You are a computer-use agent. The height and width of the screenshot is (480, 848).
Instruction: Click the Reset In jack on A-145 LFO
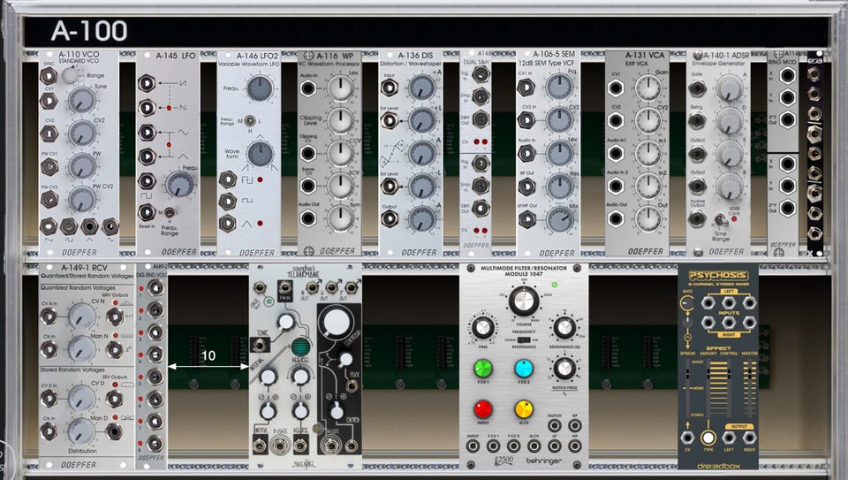pos(147,213)
